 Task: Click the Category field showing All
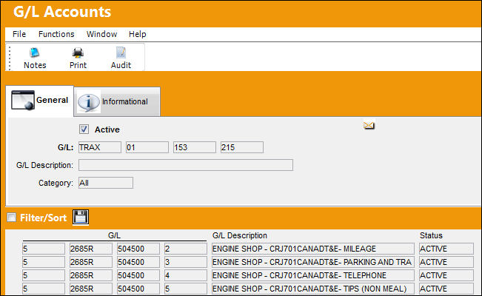(x=106, y=183)
